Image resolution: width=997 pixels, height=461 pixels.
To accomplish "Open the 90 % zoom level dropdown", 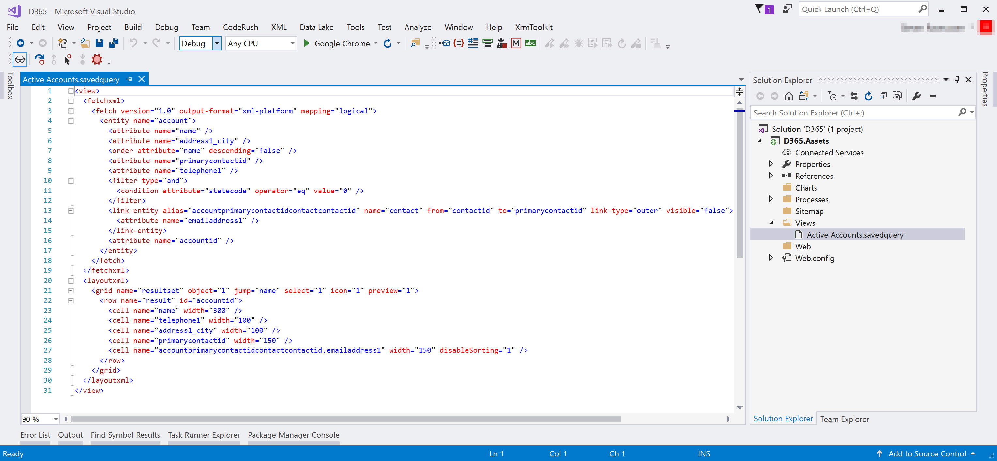I will (56, 419).
